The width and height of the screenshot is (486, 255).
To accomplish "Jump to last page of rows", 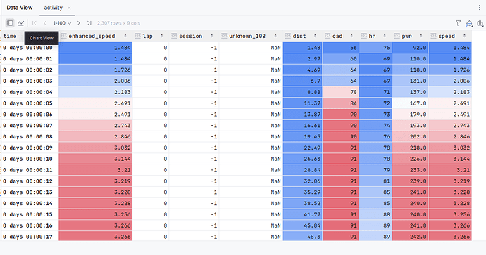I will [89, 23].
